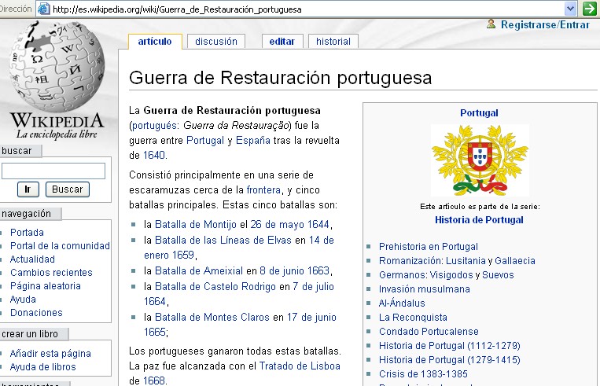600x386 pixels.
Task: Open La Reconquista link
Action: (x=413, y=317)
